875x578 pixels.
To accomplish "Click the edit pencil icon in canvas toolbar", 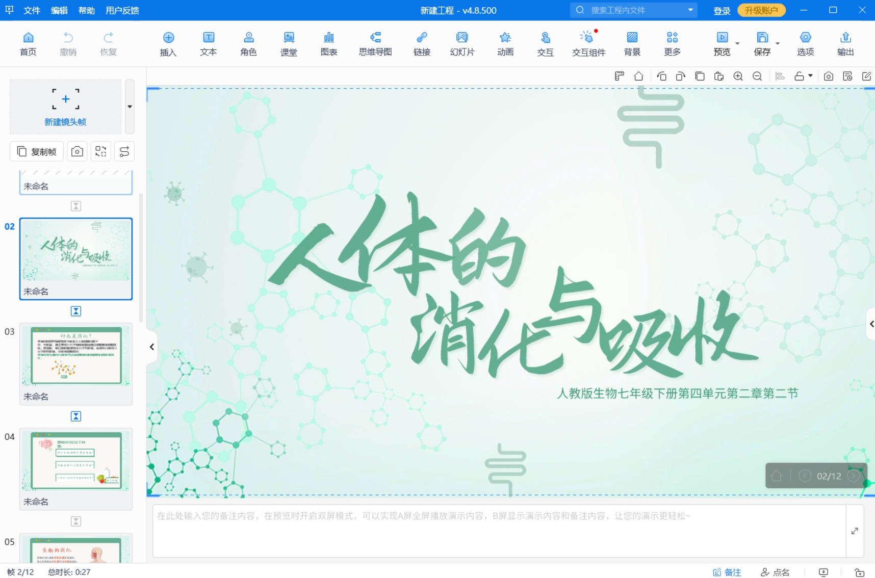I will [x=866, y=76].
